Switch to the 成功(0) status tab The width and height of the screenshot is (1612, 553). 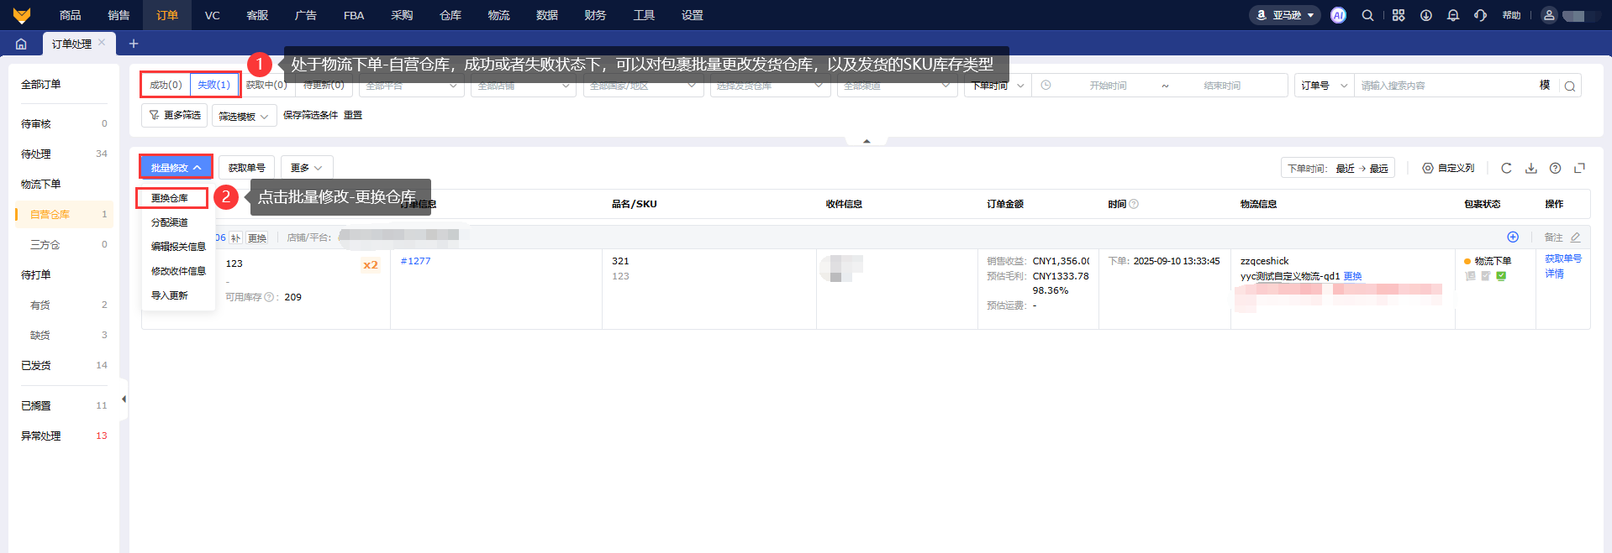coord(166,85)
